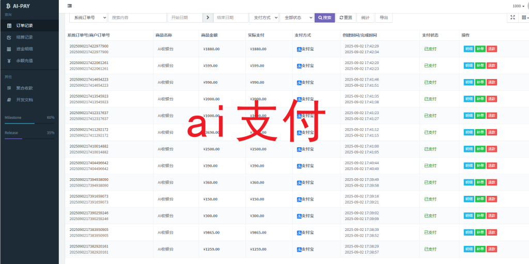Toggle the sidebar collapse hamburger icon
529x264 pixels.
click(70, 6)
